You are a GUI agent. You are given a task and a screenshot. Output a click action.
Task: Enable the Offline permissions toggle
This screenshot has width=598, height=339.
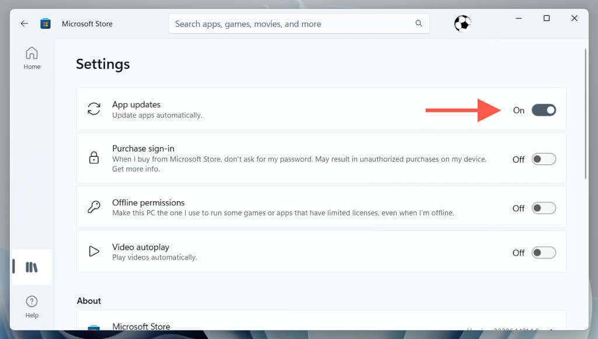(x=544, y=208)
